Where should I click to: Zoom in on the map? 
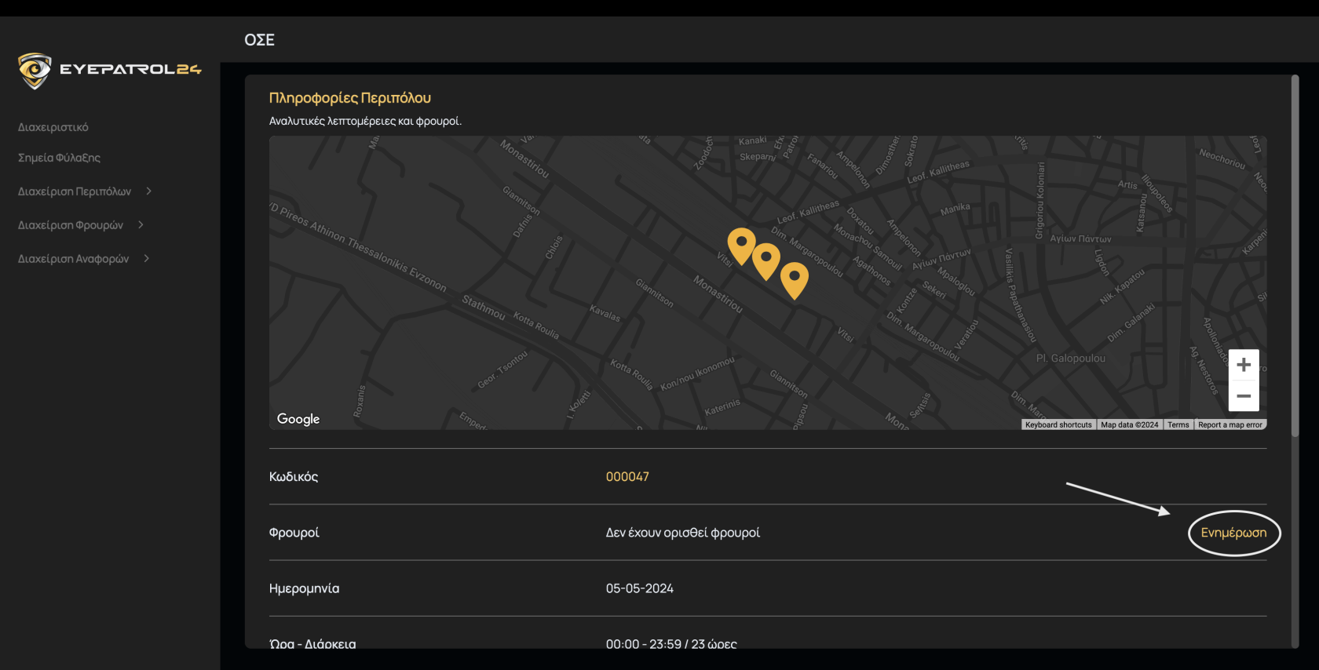[1243, 365]
